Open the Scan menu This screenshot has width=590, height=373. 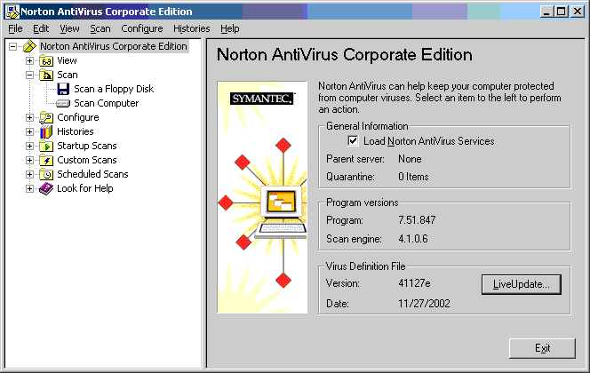pyautogui.click(x=100, y=28)
